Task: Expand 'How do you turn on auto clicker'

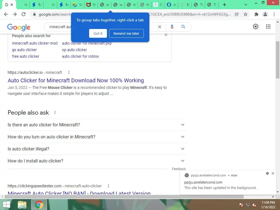Action: coord(97,137)
